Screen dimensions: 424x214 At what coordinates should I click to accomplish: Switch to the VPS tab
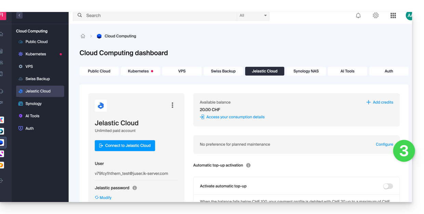pyautogui.click(x=182, y=71)
